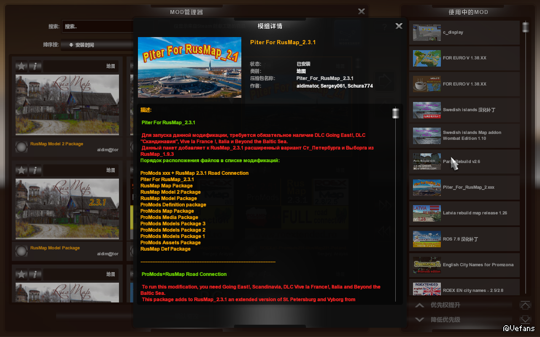Click green 'ProMods+RusMap Road Connection' heading

point(184,274)
